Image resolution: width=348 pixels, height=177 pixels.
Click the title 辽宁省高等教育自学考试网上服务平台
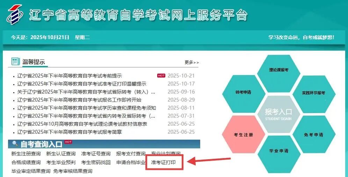(138, 15)
